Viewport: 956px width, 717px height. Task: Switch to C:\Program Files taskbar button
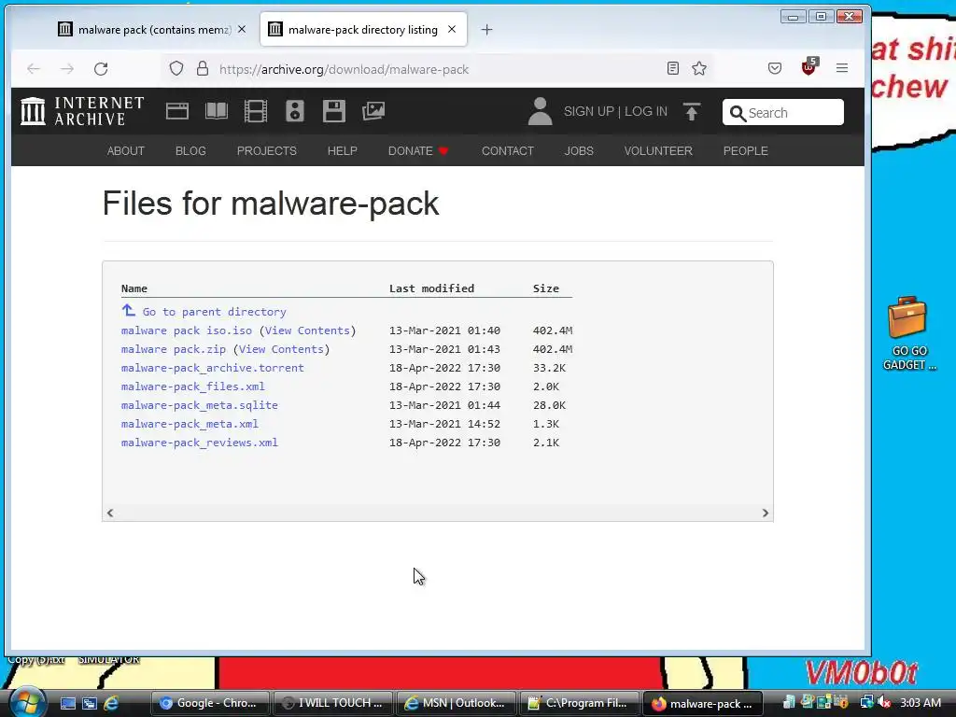pyautogui.click(x=579, y=703)
